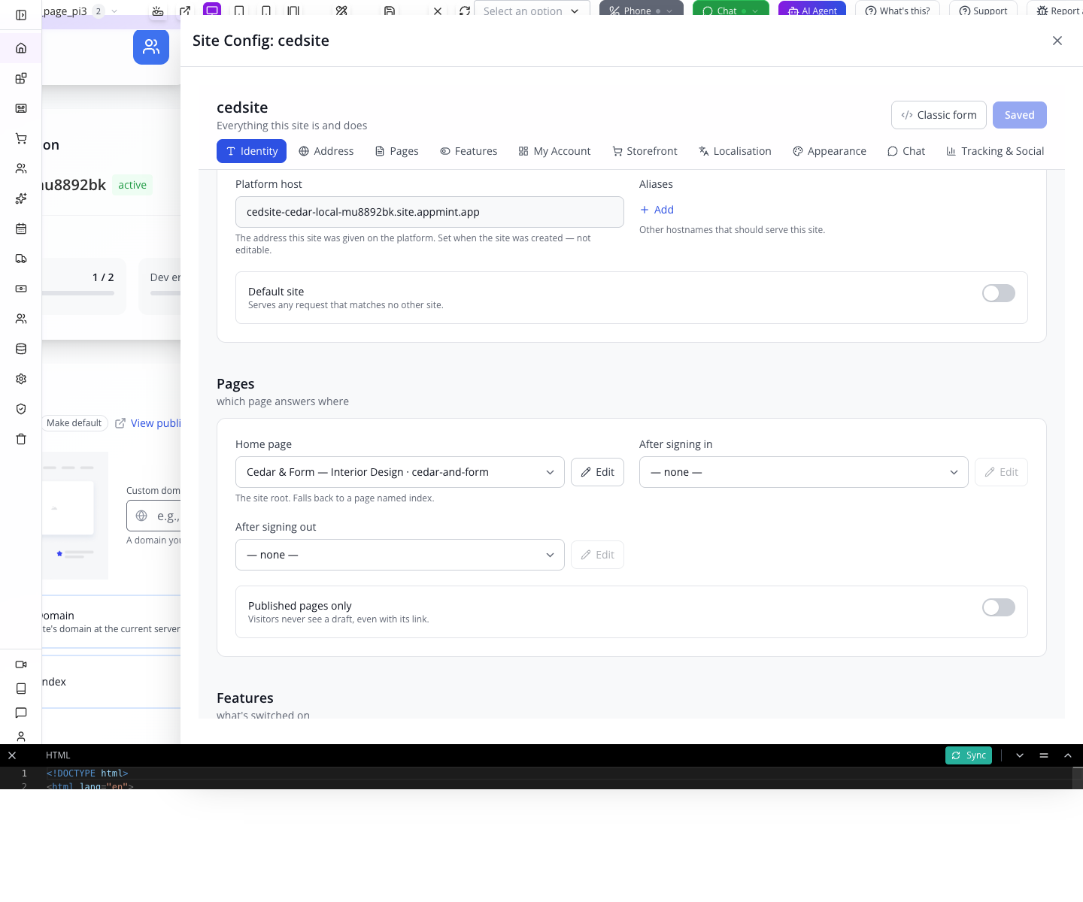Select the desktop preview icon in toolbar

212,11
